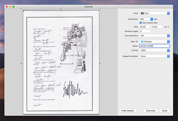The height and width of the screenshot is (121, 178).
Task: Open the Image Correction dropdown
Action: (155, 56)
